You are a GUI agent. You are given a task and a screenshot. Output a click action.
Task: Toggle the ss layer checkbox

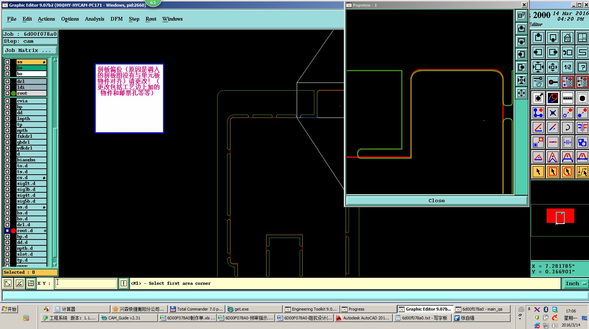(7, 62)
